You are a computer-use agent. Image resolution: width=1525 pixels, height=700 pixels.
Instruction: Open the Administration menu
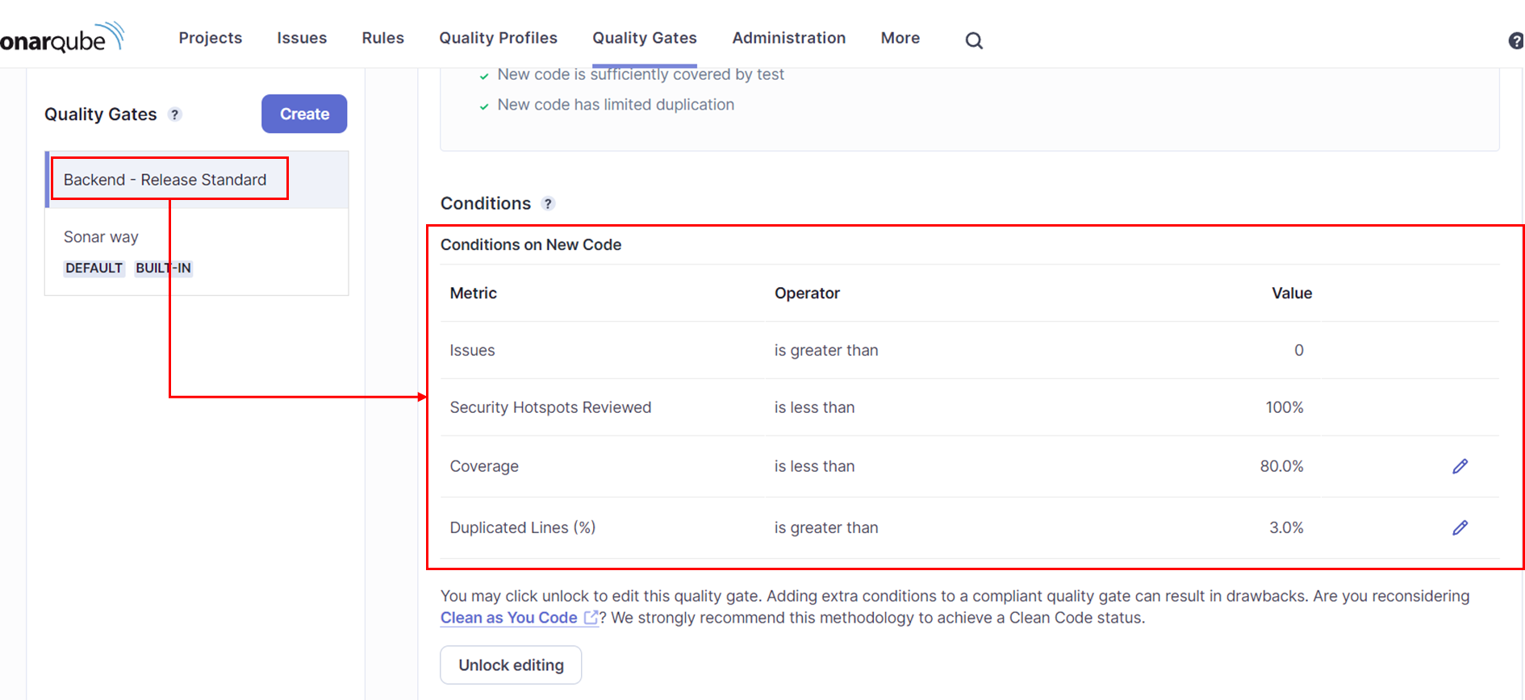789,38
